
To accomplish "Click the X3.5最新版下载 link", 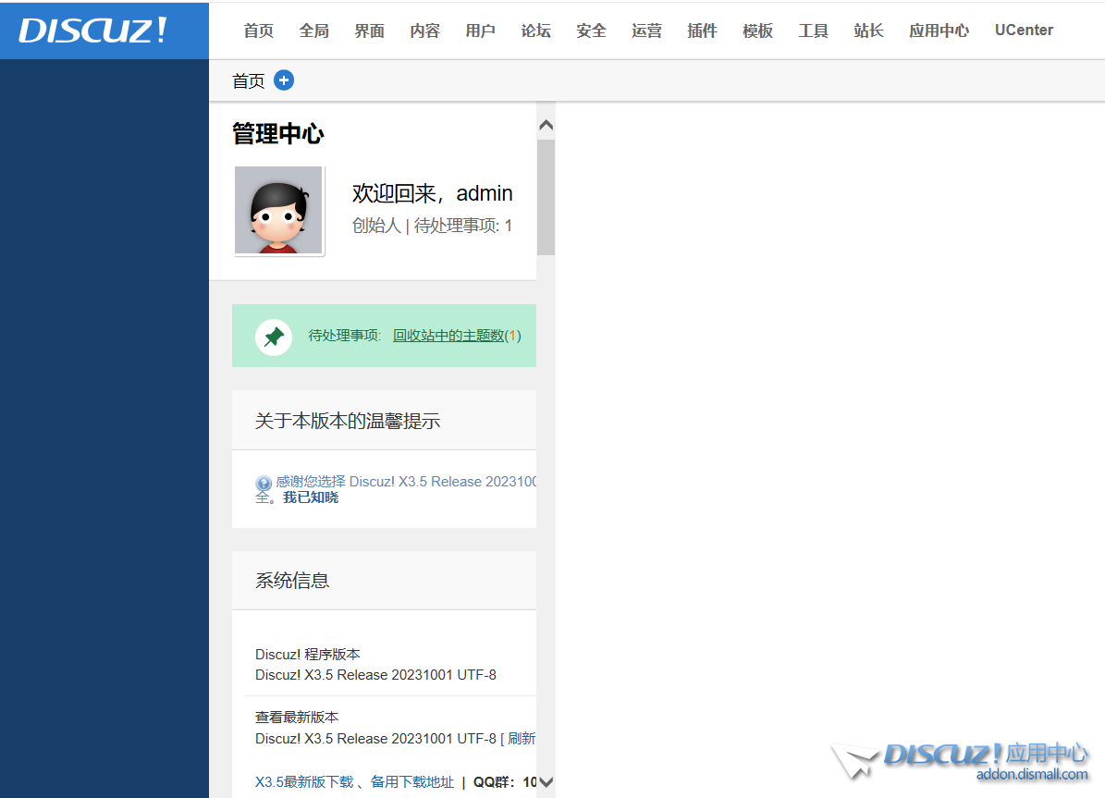I will [304, 781].
